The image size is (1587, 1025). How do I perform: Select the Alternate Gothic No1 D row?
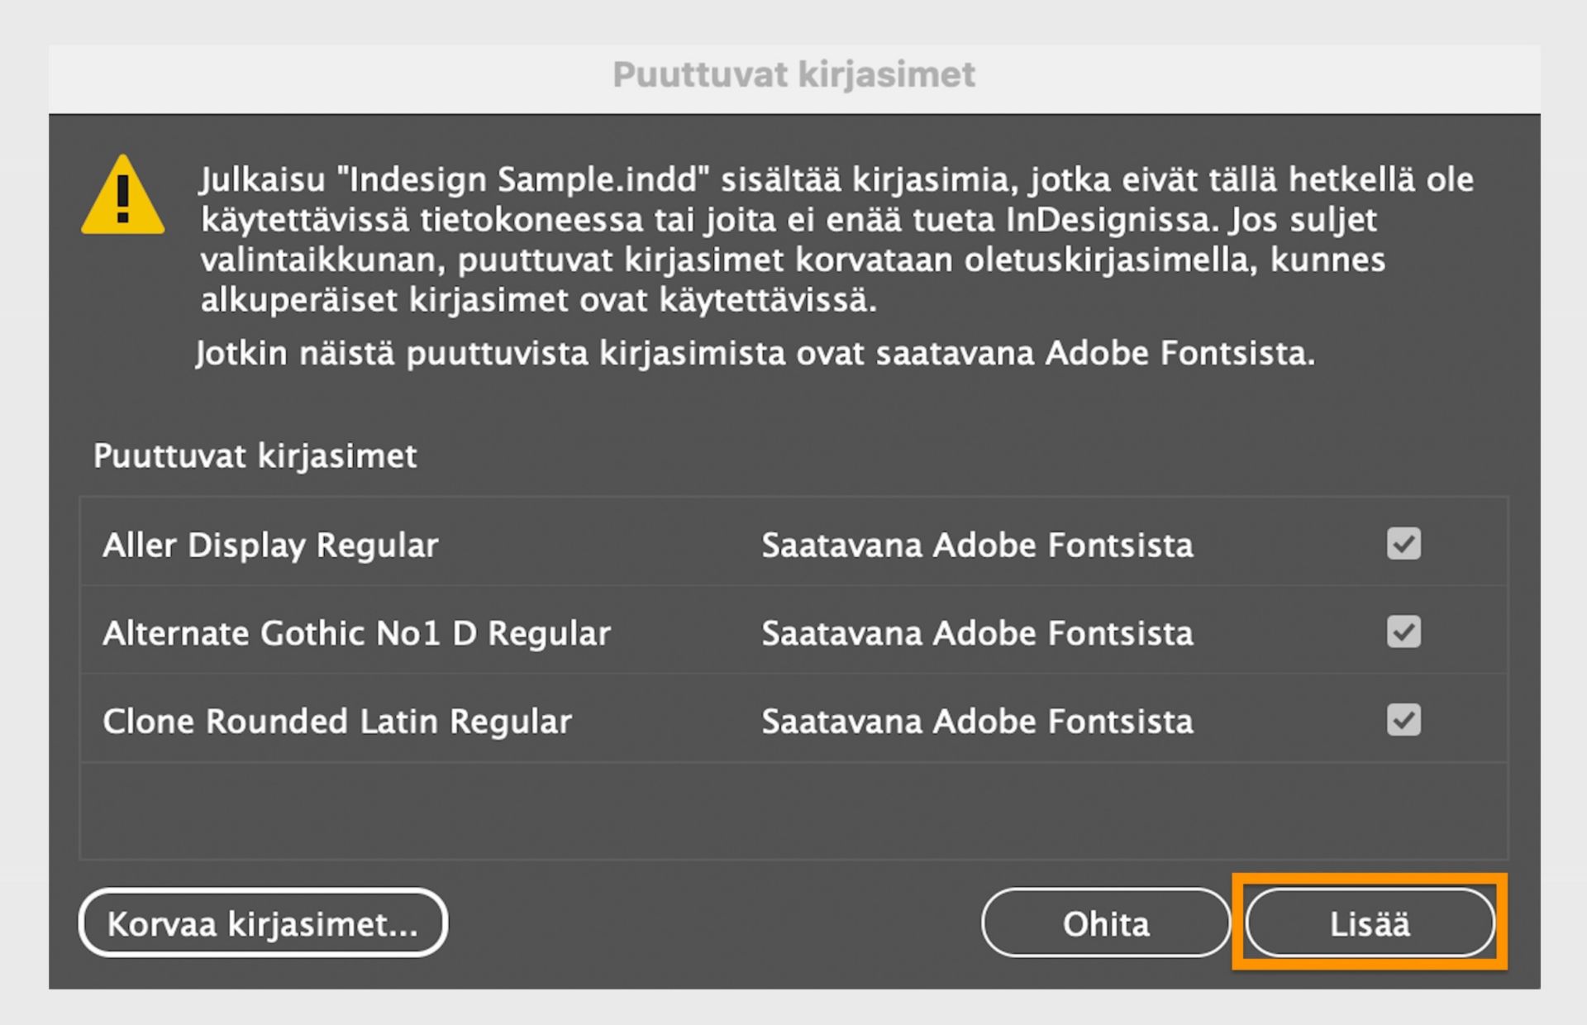357,632
